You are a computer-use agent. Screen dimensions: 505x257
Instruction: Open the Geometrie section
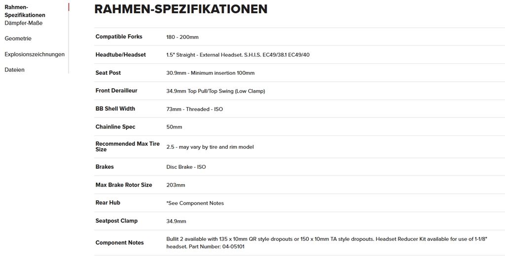[x=18, y=38]
